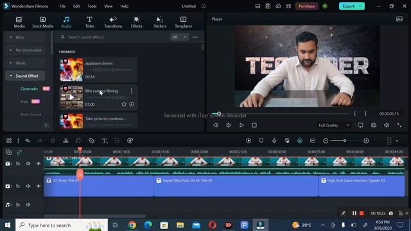Toggle visibility of the top video track
This screenshot has width=411, height=231.
click(x=39, y=164)
